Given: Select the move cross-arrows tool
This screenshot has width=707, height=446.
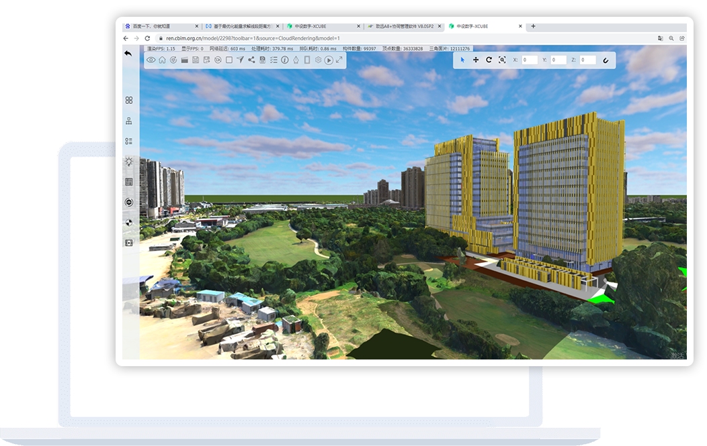Looking at the screenshot, I should pyautogui.click(x=476, y=60).
